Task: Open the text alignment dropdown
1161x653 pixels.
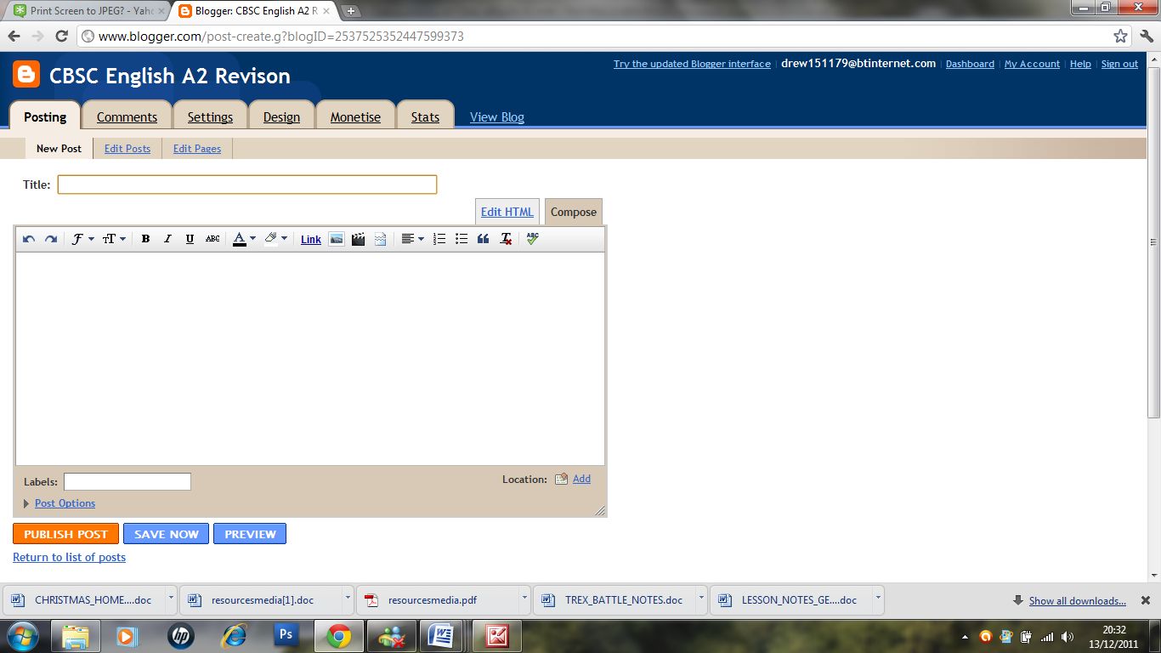Action: (411, 239)
